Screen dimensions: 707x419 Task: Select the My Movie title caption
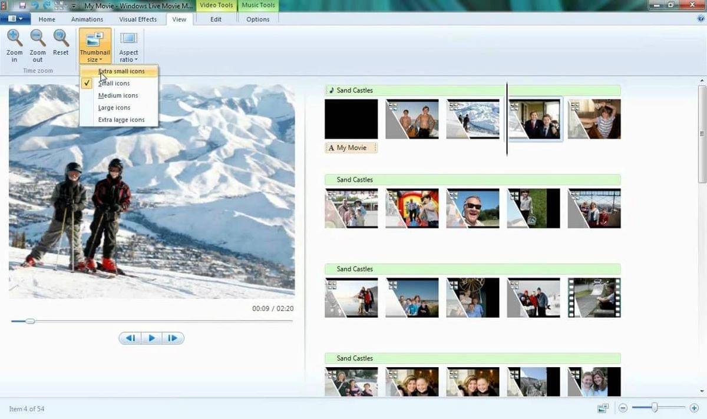coord(351,148)
